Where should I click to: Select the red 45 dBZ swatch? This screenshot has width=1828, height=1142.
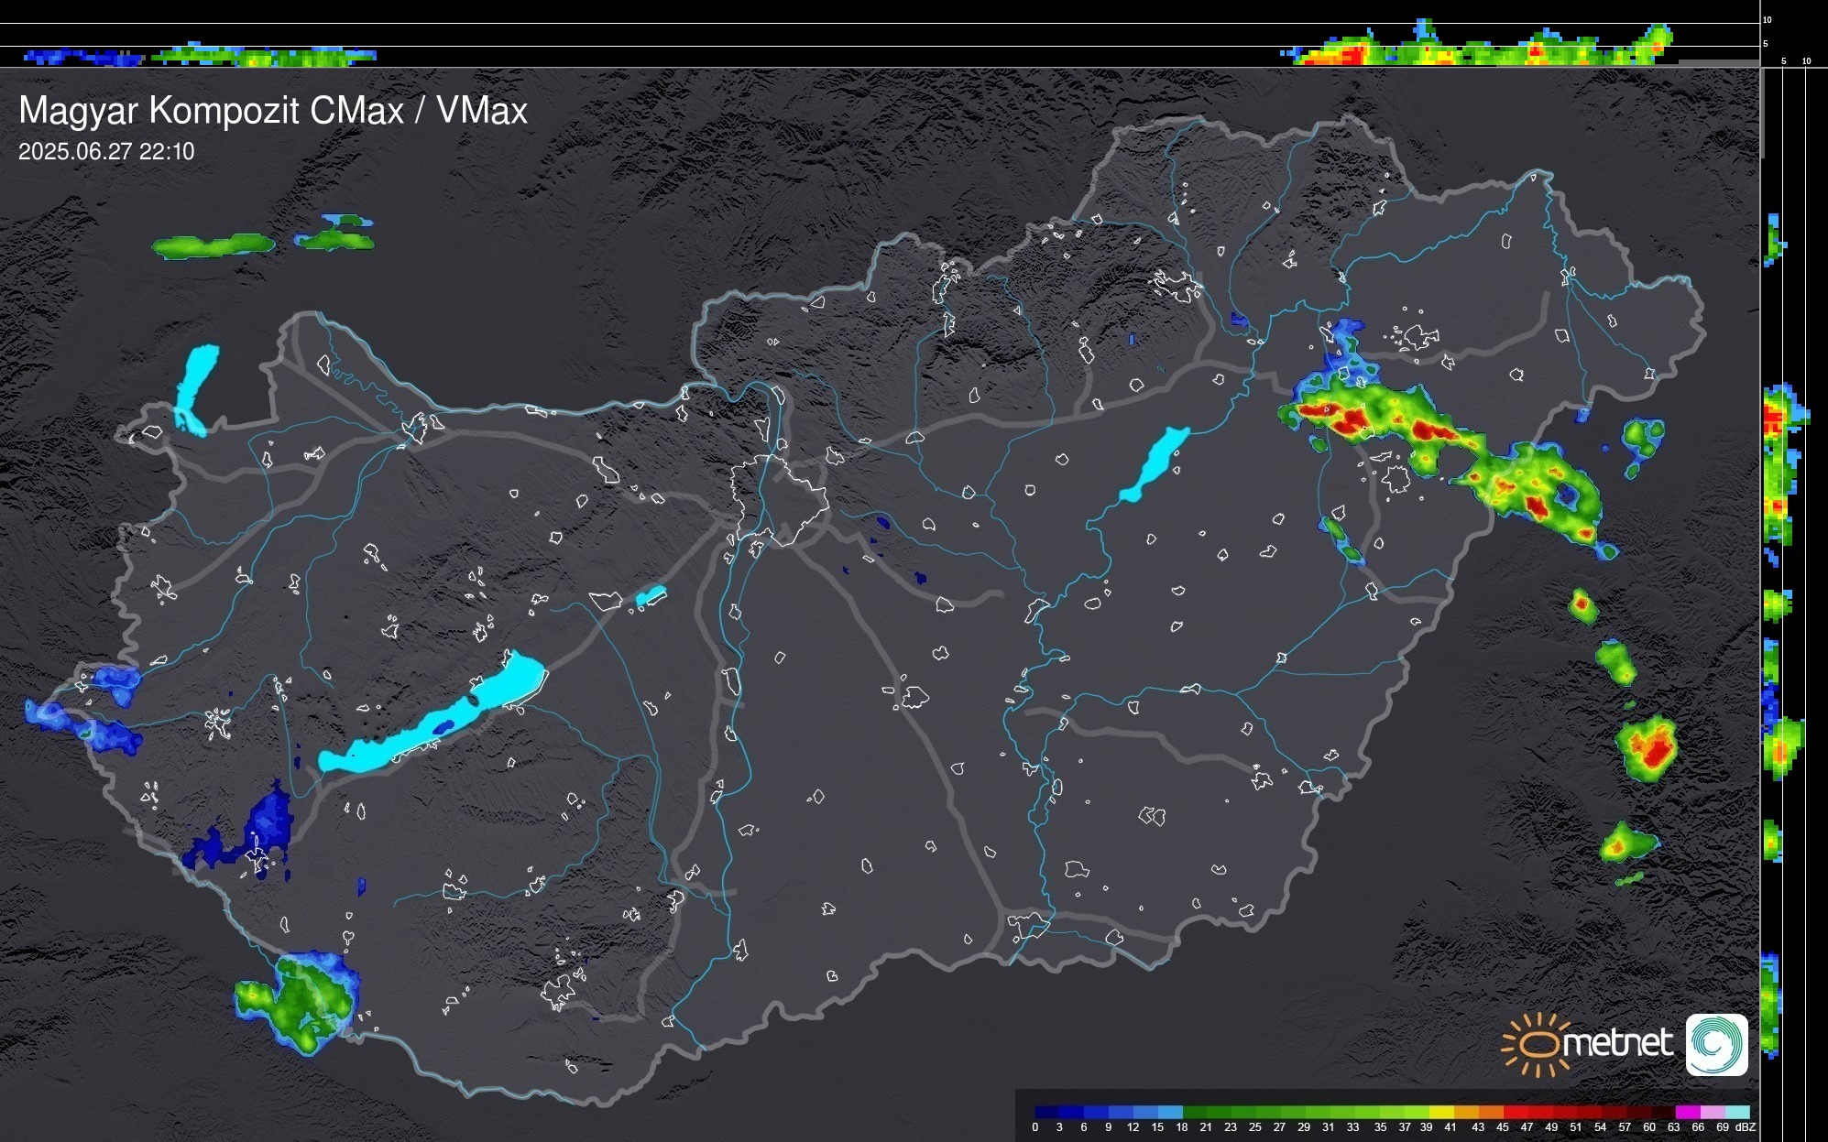pos(1515,1112)
